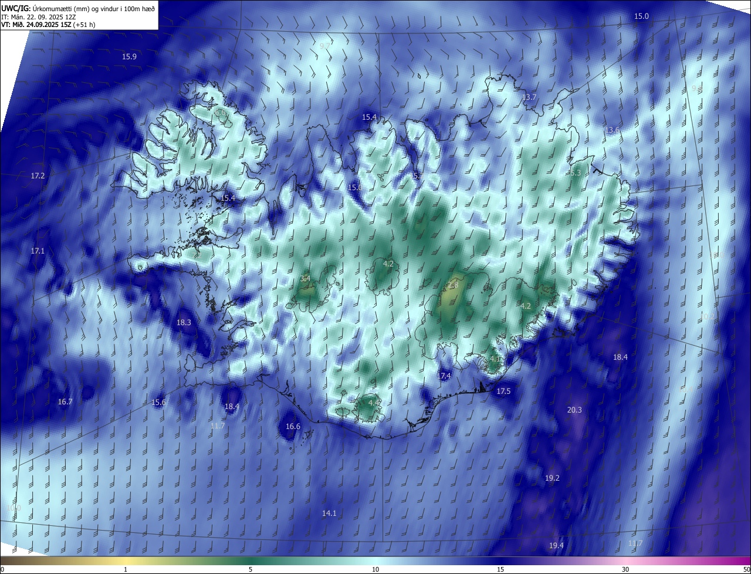Click the 30 label on the color scale
The height and width of the screenshot is (574, 751).
point(625,569)
